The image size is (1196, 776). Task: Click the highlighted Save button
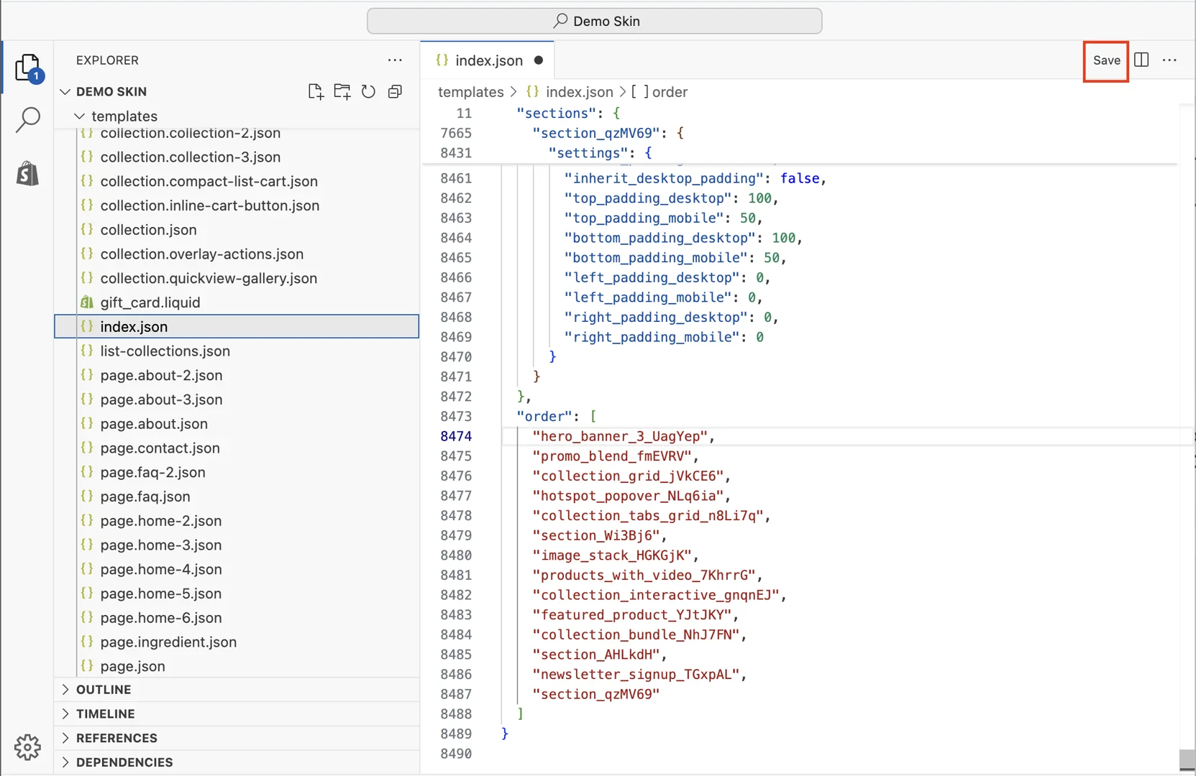[x=1105, y=60]
